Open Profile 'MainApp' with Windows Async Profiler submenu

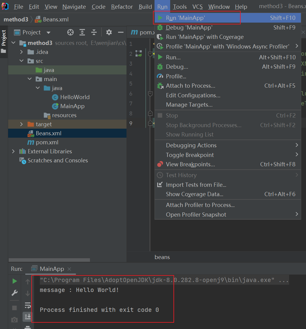[x=228, y=46]
